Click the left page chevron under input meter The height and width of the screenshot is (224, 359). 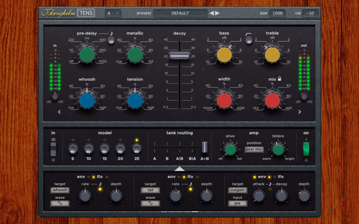pos(59,112)
